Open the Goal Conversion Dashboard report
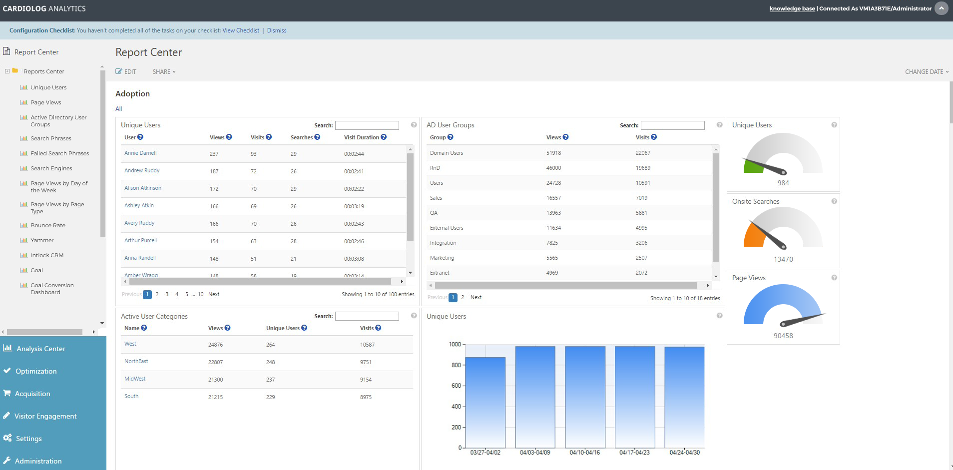The height and width of the screenshot is (470, 953). point(52,289)
